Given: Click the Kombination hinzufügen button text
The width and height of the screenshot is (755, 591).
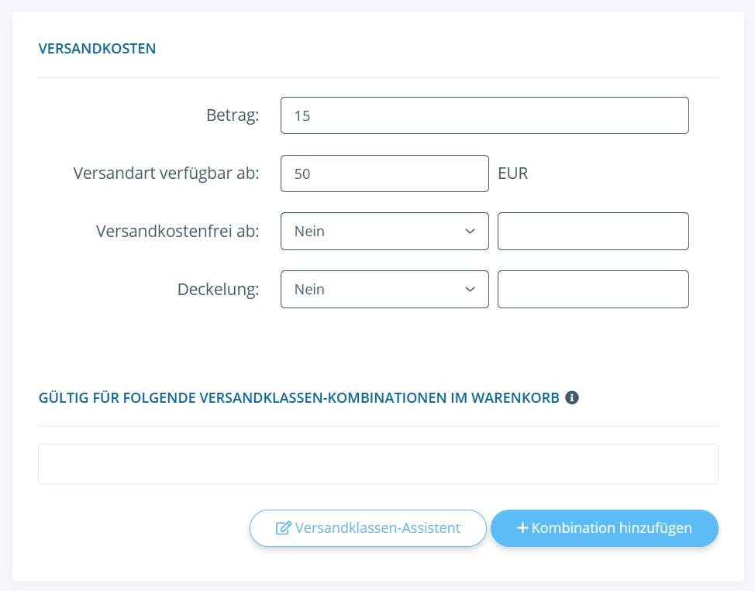Looking at the screenshot, I should pos(612,528).
